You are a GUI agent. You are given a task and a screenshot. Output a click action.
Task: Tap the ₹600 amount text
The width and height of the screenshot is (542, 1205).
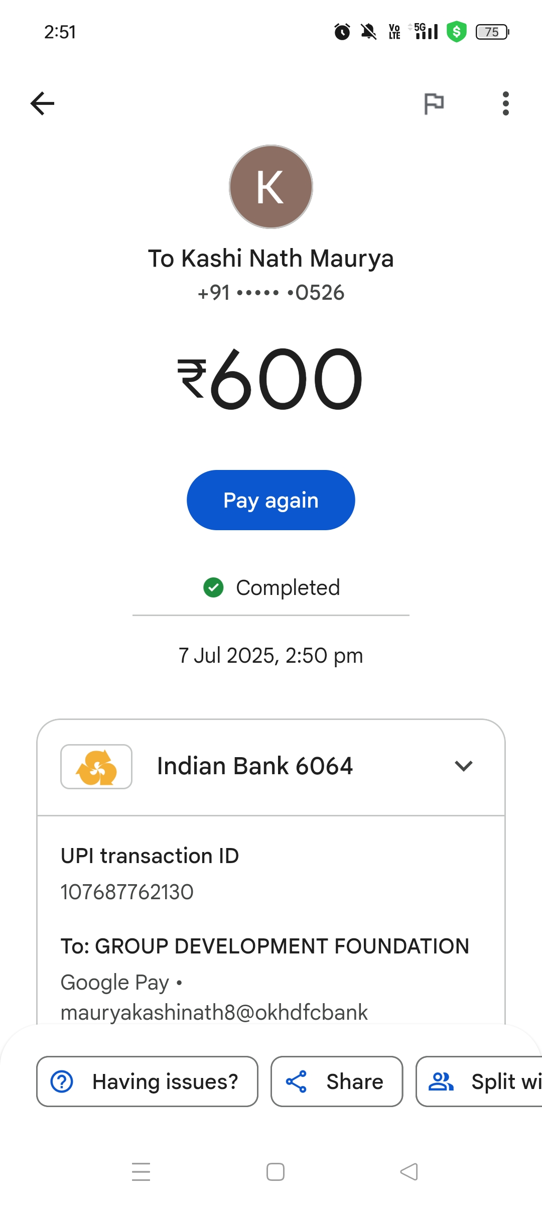(270, 379)
